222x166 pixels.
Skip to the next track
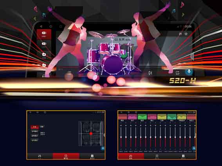pyautogui.click(x=150, y=73)
